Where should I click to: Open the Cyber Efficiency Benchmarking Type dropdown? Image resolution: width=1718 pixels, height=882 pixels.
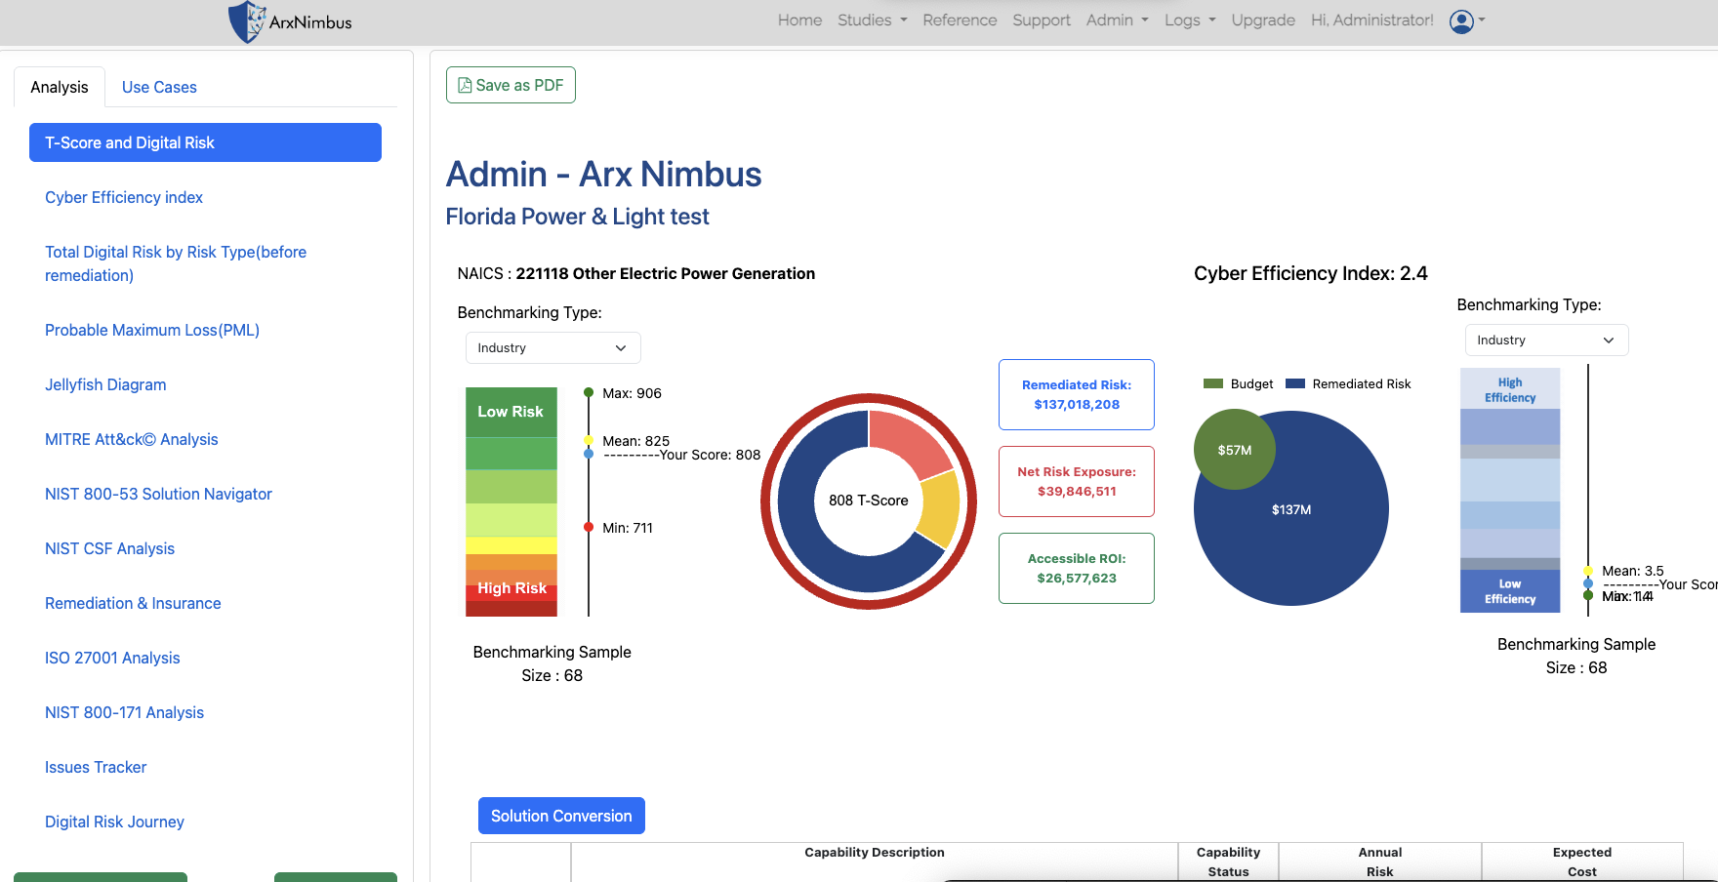(1546, 341)
